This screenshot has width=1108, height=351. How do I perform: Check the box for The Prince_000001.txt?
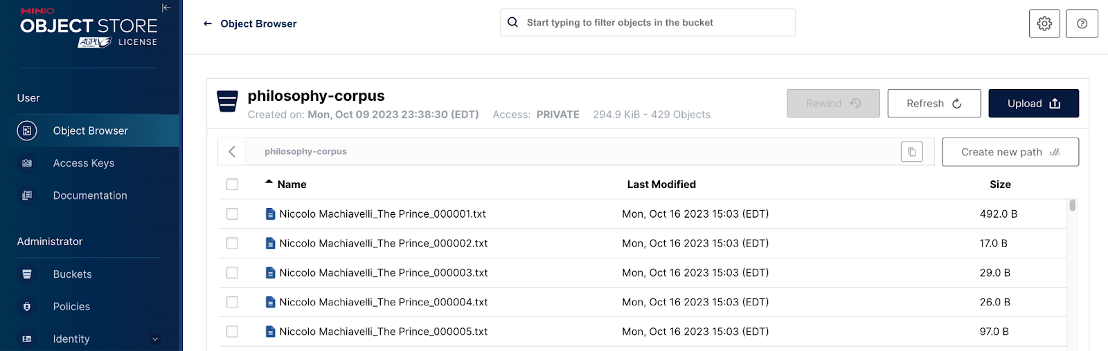pos(232,214)
